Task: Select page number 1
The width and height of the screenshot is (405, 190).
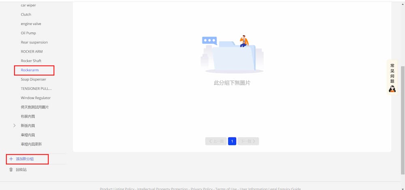Action: tap(232, 141)
